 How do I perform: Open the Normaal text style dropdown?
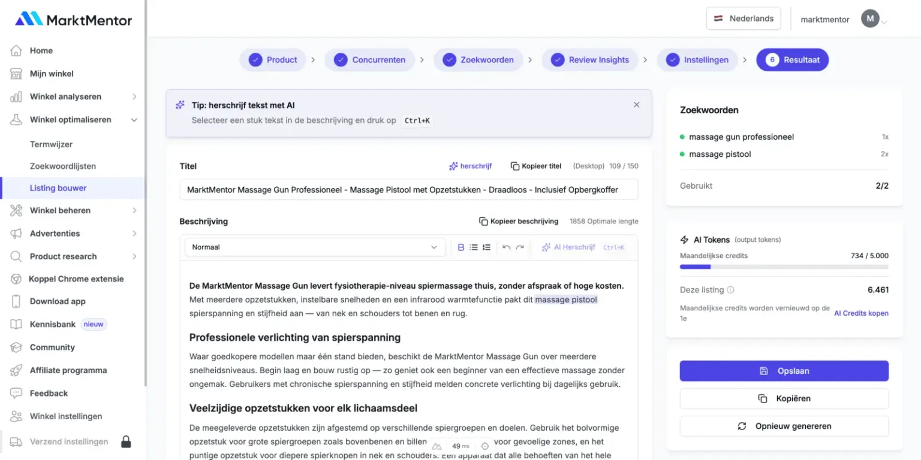[315, 247]
